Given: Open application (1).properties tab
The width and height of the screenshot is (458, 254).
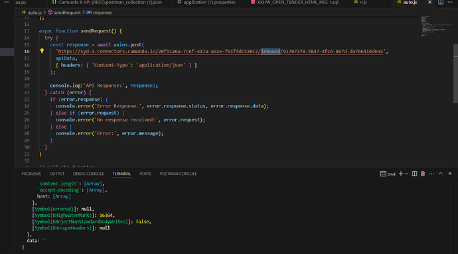Looking at the screenshot, I should [x=206, y=3].
